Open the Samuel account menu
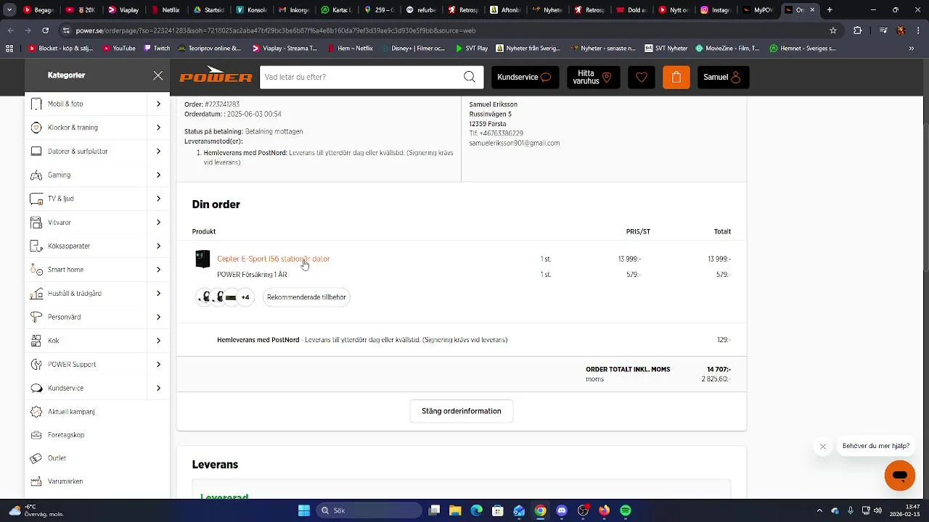 tap(723, 77)
